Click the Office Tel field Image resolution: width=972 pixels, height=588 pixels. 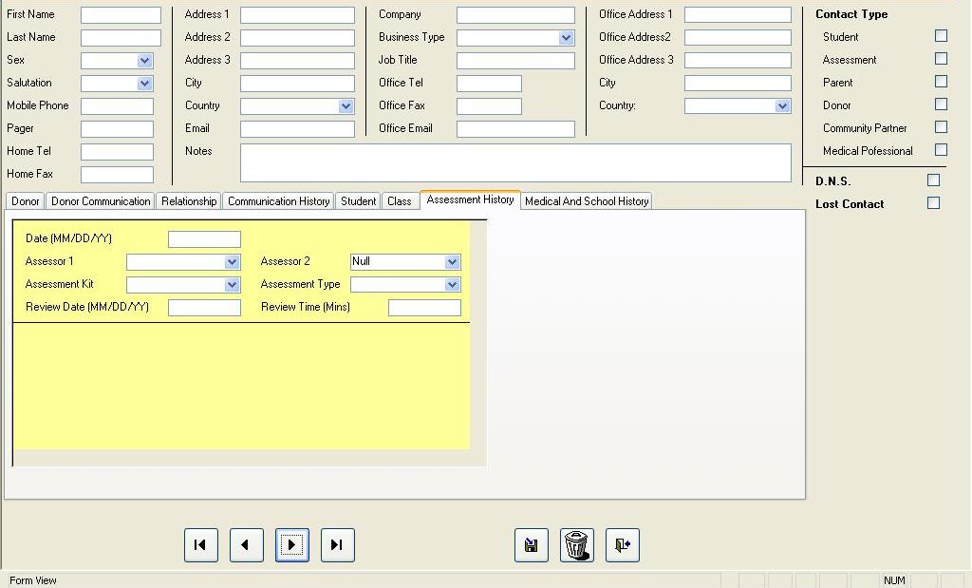pos(489,83)
